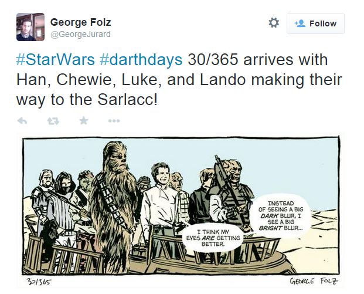
Task: Click the George Folz signature under comic
Action: click(314, 281)
